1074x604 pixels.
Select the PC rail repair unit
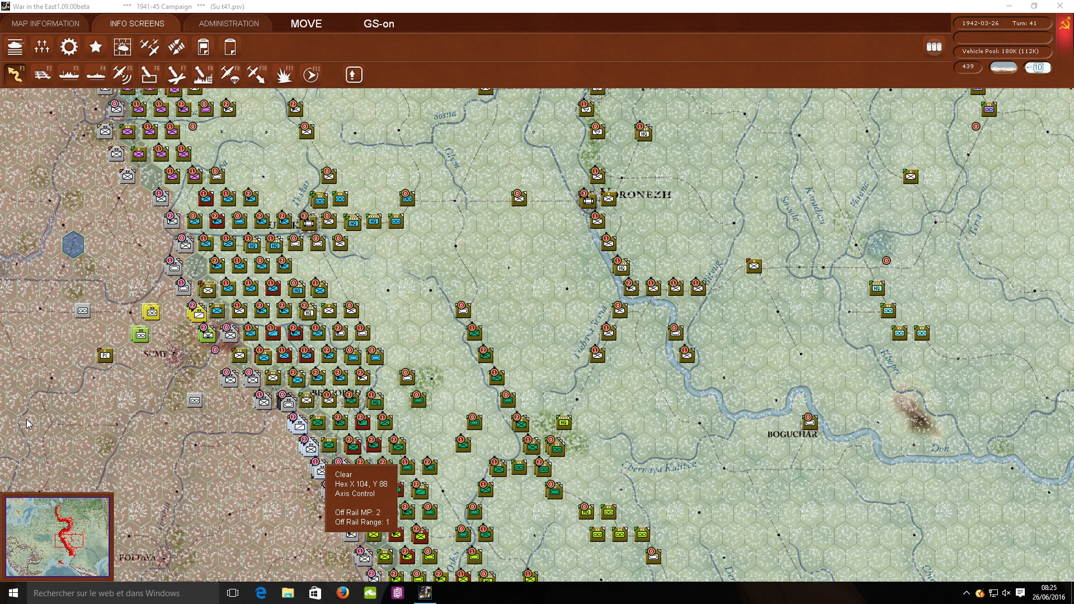105,355
